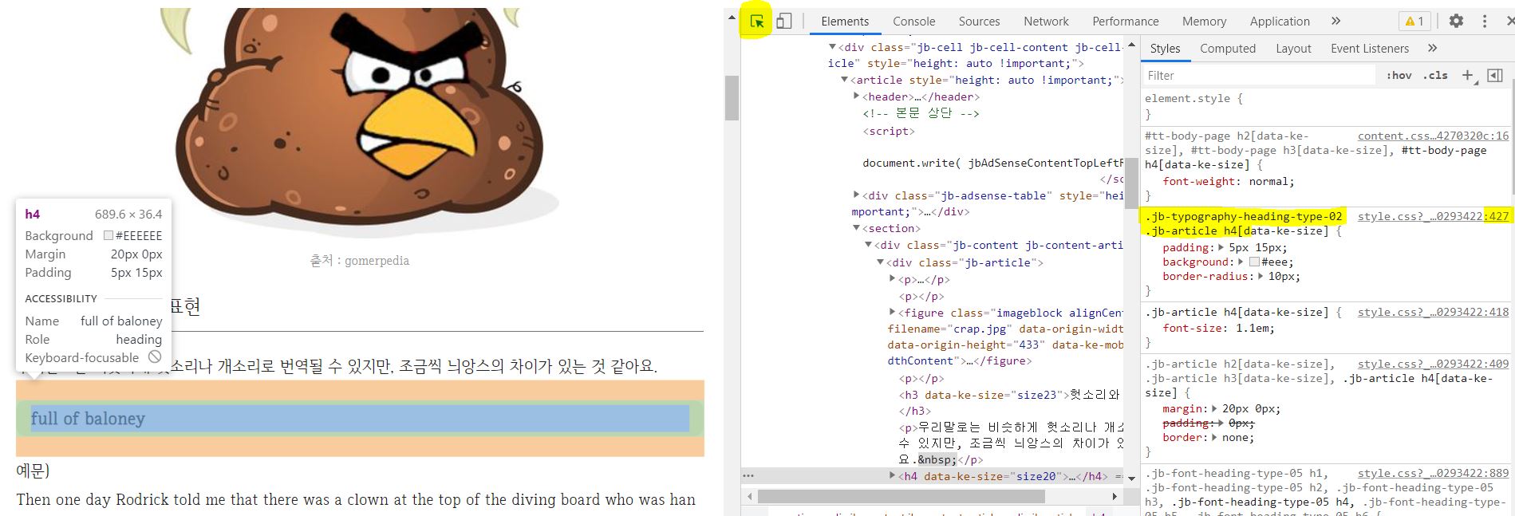Click the #EEEEEE swatch in inspect tooltip
The width and height of the screenshot is (1515, 516).
click(x=108, y=236)
